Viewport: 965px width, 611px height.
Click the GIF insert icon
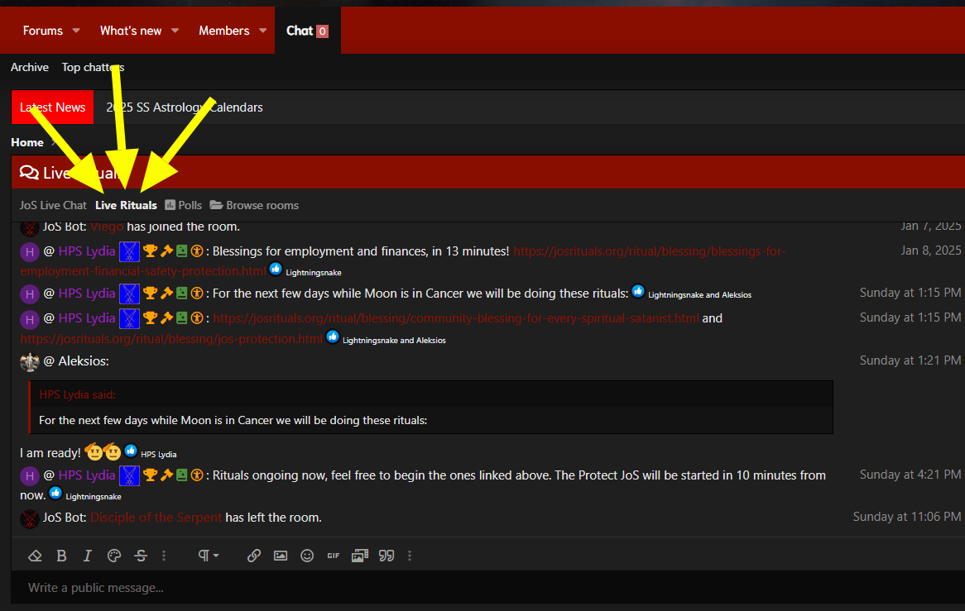point(334,556)
